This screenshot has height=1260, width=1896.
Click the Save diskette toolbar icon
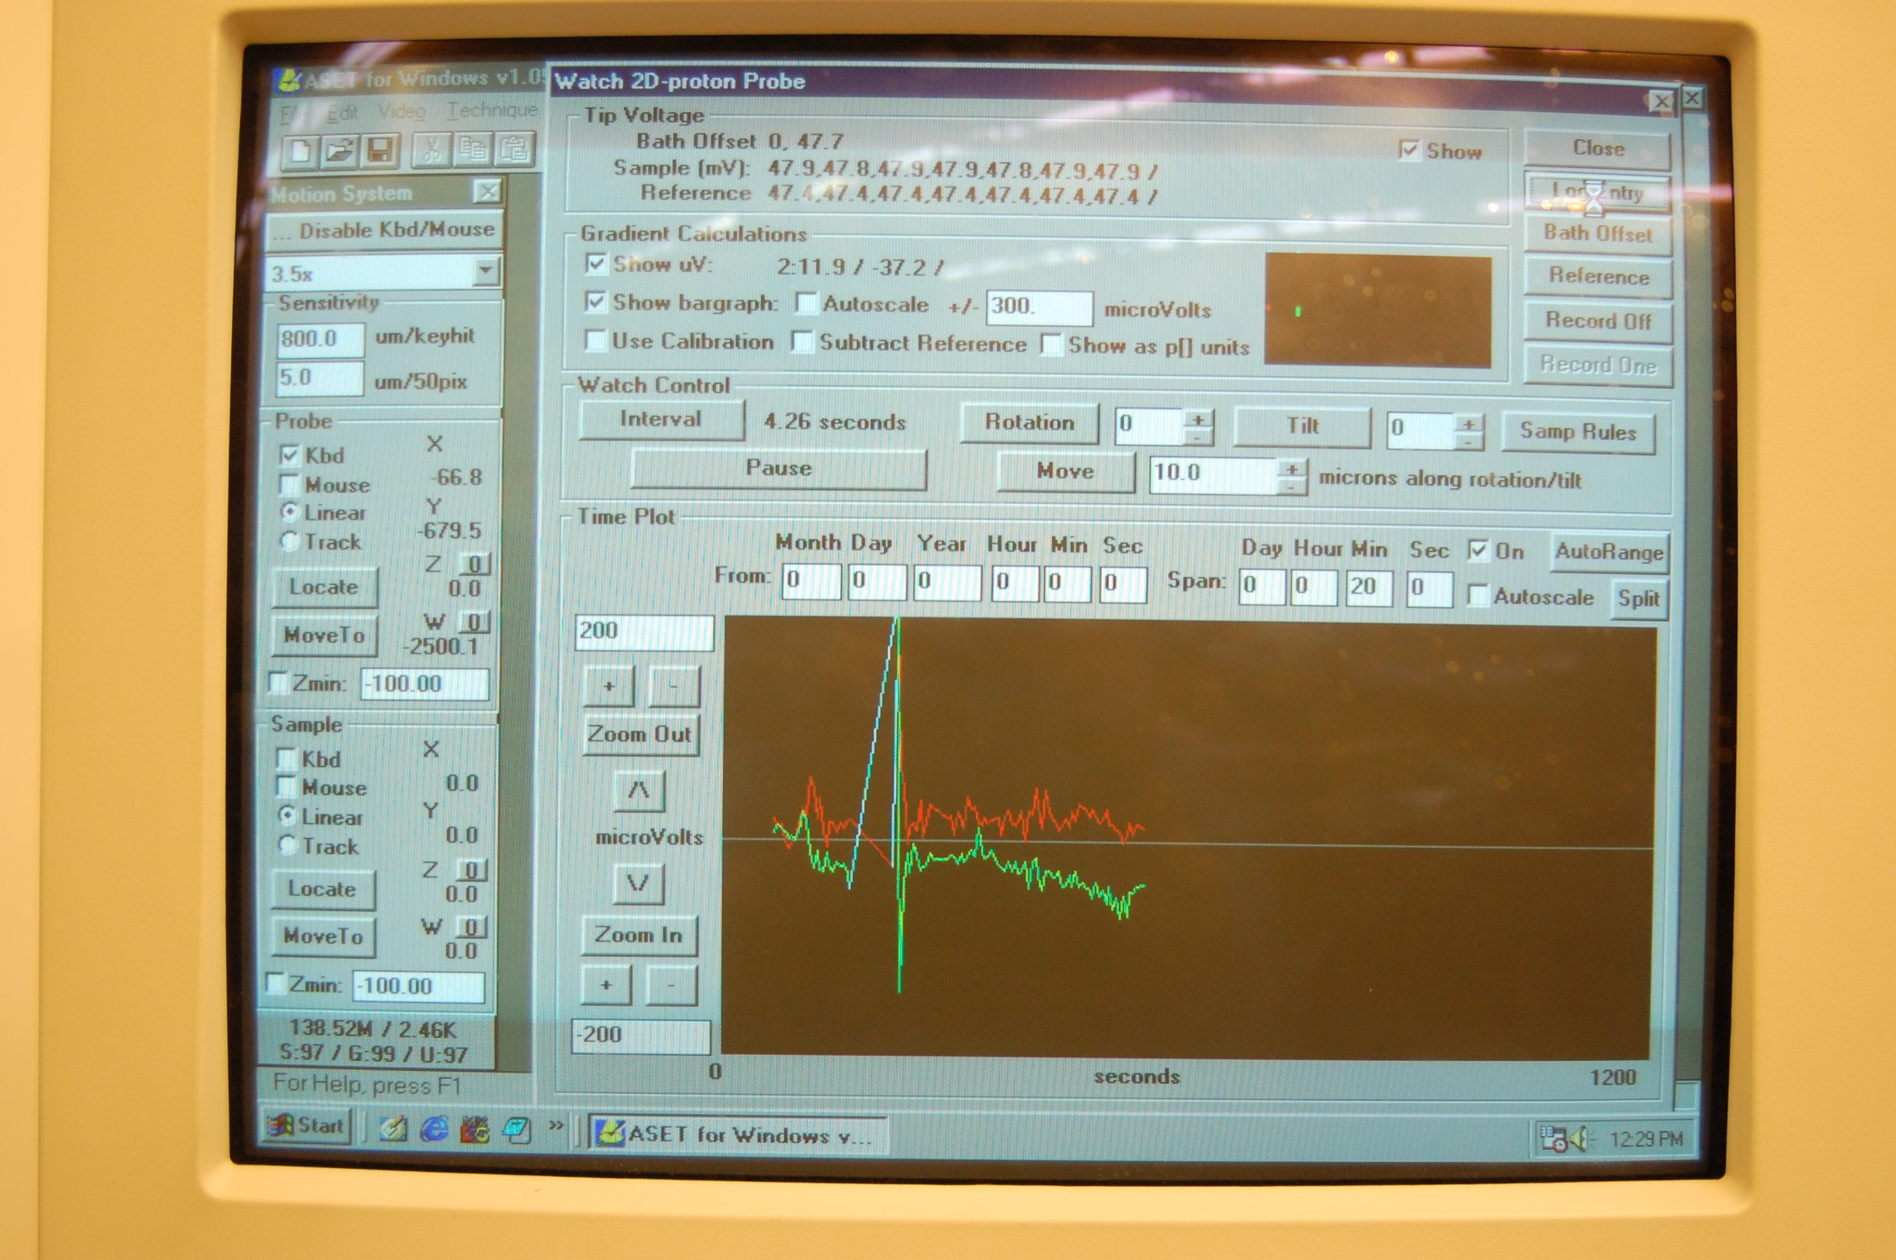click(x=379, y=151)
